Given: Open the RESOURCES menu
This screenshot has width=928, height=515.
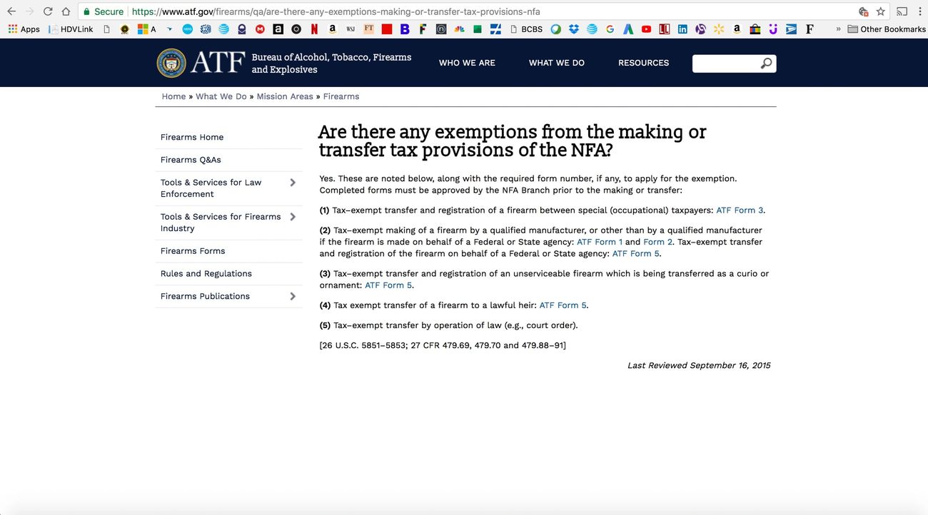Looking at the screenshot, I should pyautogui.click(x=643, y=63).
